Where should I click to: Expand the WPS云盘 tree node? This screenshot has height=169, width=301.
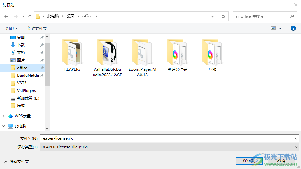4,116
